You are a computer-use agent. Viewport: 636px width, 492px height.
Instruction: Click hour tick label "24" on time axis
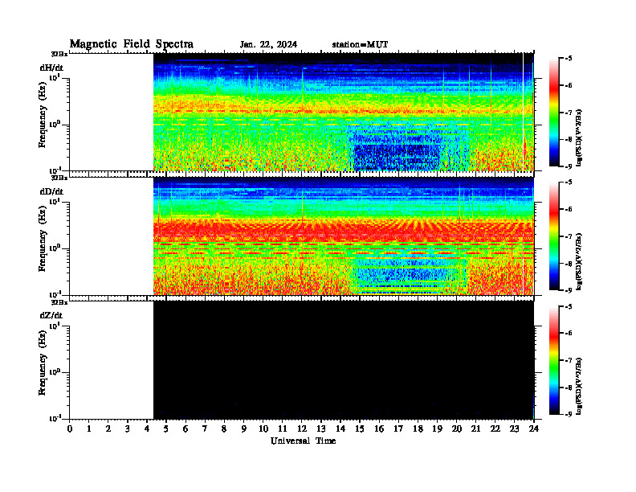coord(534,429)
